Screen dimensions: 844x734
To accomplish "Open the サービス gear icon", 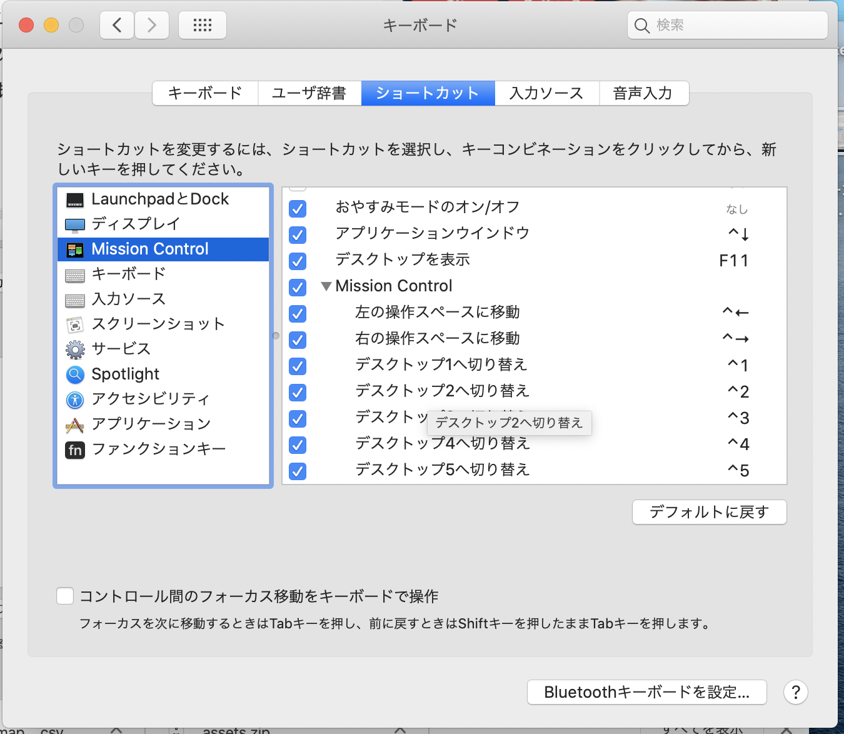I will pos(74,349).
